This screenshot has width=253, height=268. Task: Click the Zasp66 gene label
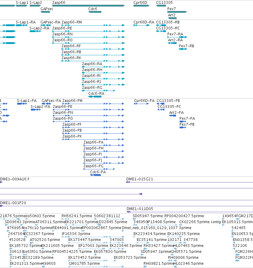(x=59, y=3)
